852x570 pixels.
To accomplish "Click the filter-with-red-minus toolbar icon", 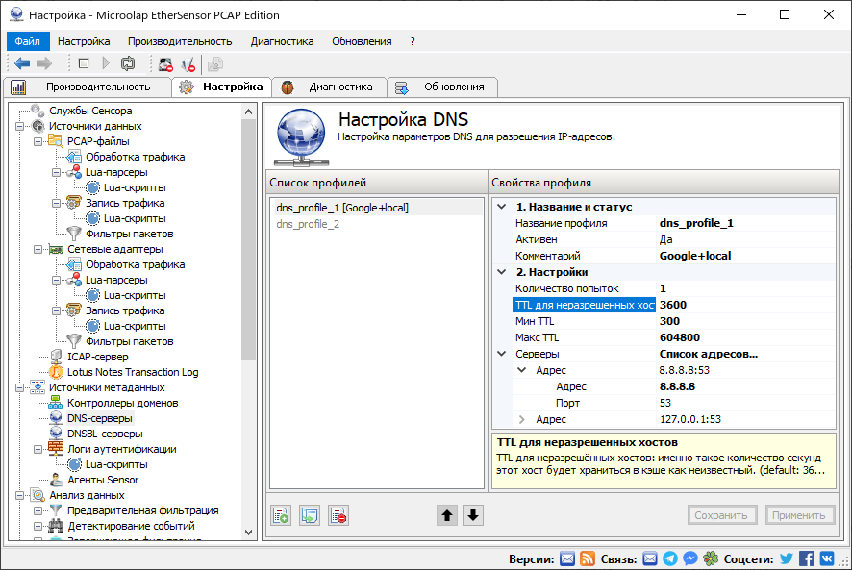I will click(x=188, y=63).
